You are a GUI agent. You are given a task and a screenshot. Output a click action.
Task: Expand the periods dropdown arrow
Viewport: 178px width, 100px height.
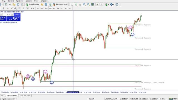tap(114, 4)
